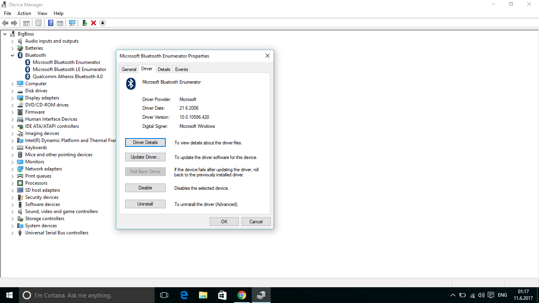The width and height of the screenshot is (539, 303).
Task: Click the Back arrow in the toolbar
Action: (5, 23)
